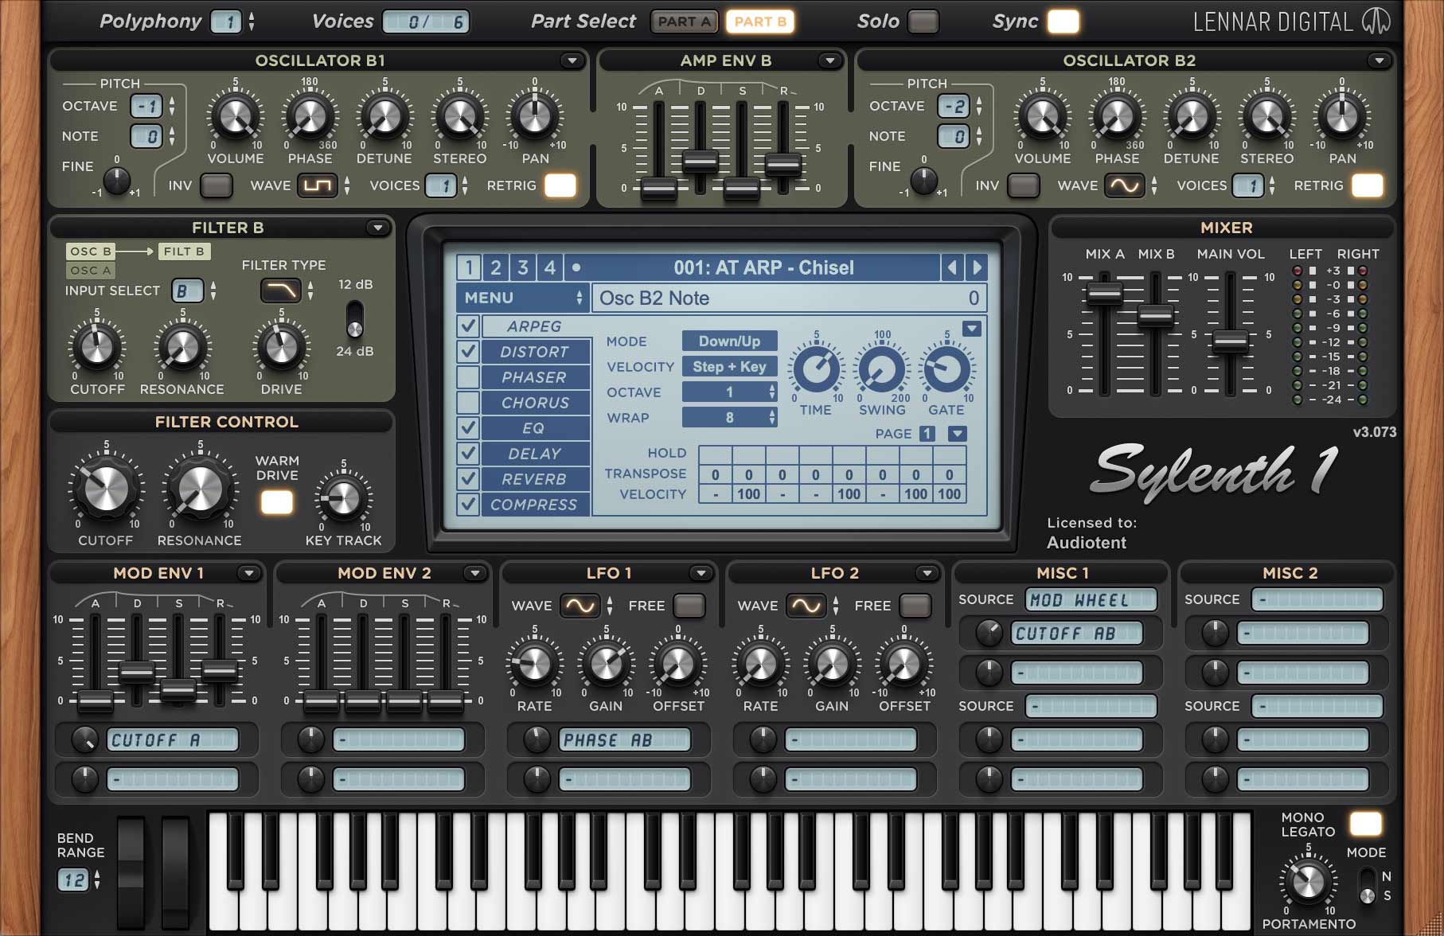Click the Lennar Digital logo
This screenshot has width=1444, height=936.
tap(1374, 21)
